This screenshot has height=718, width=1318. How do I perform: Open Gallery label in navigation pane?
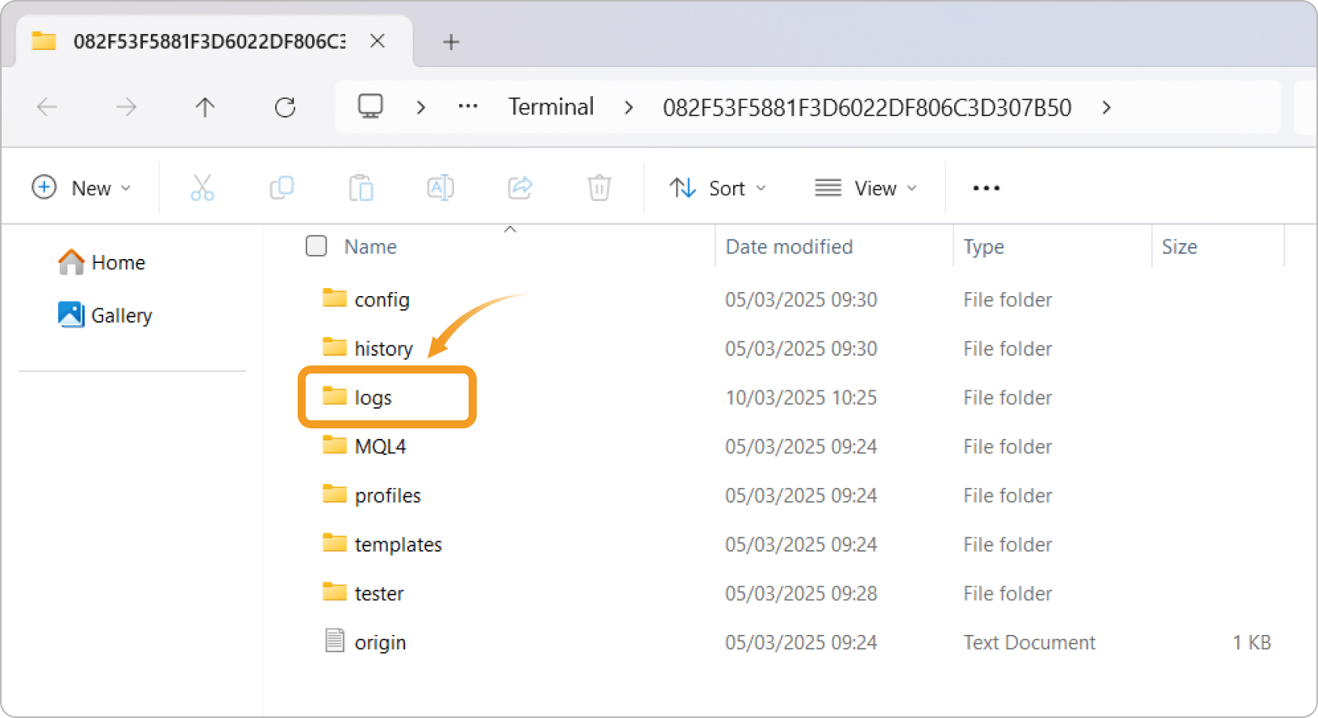point(122,315)
